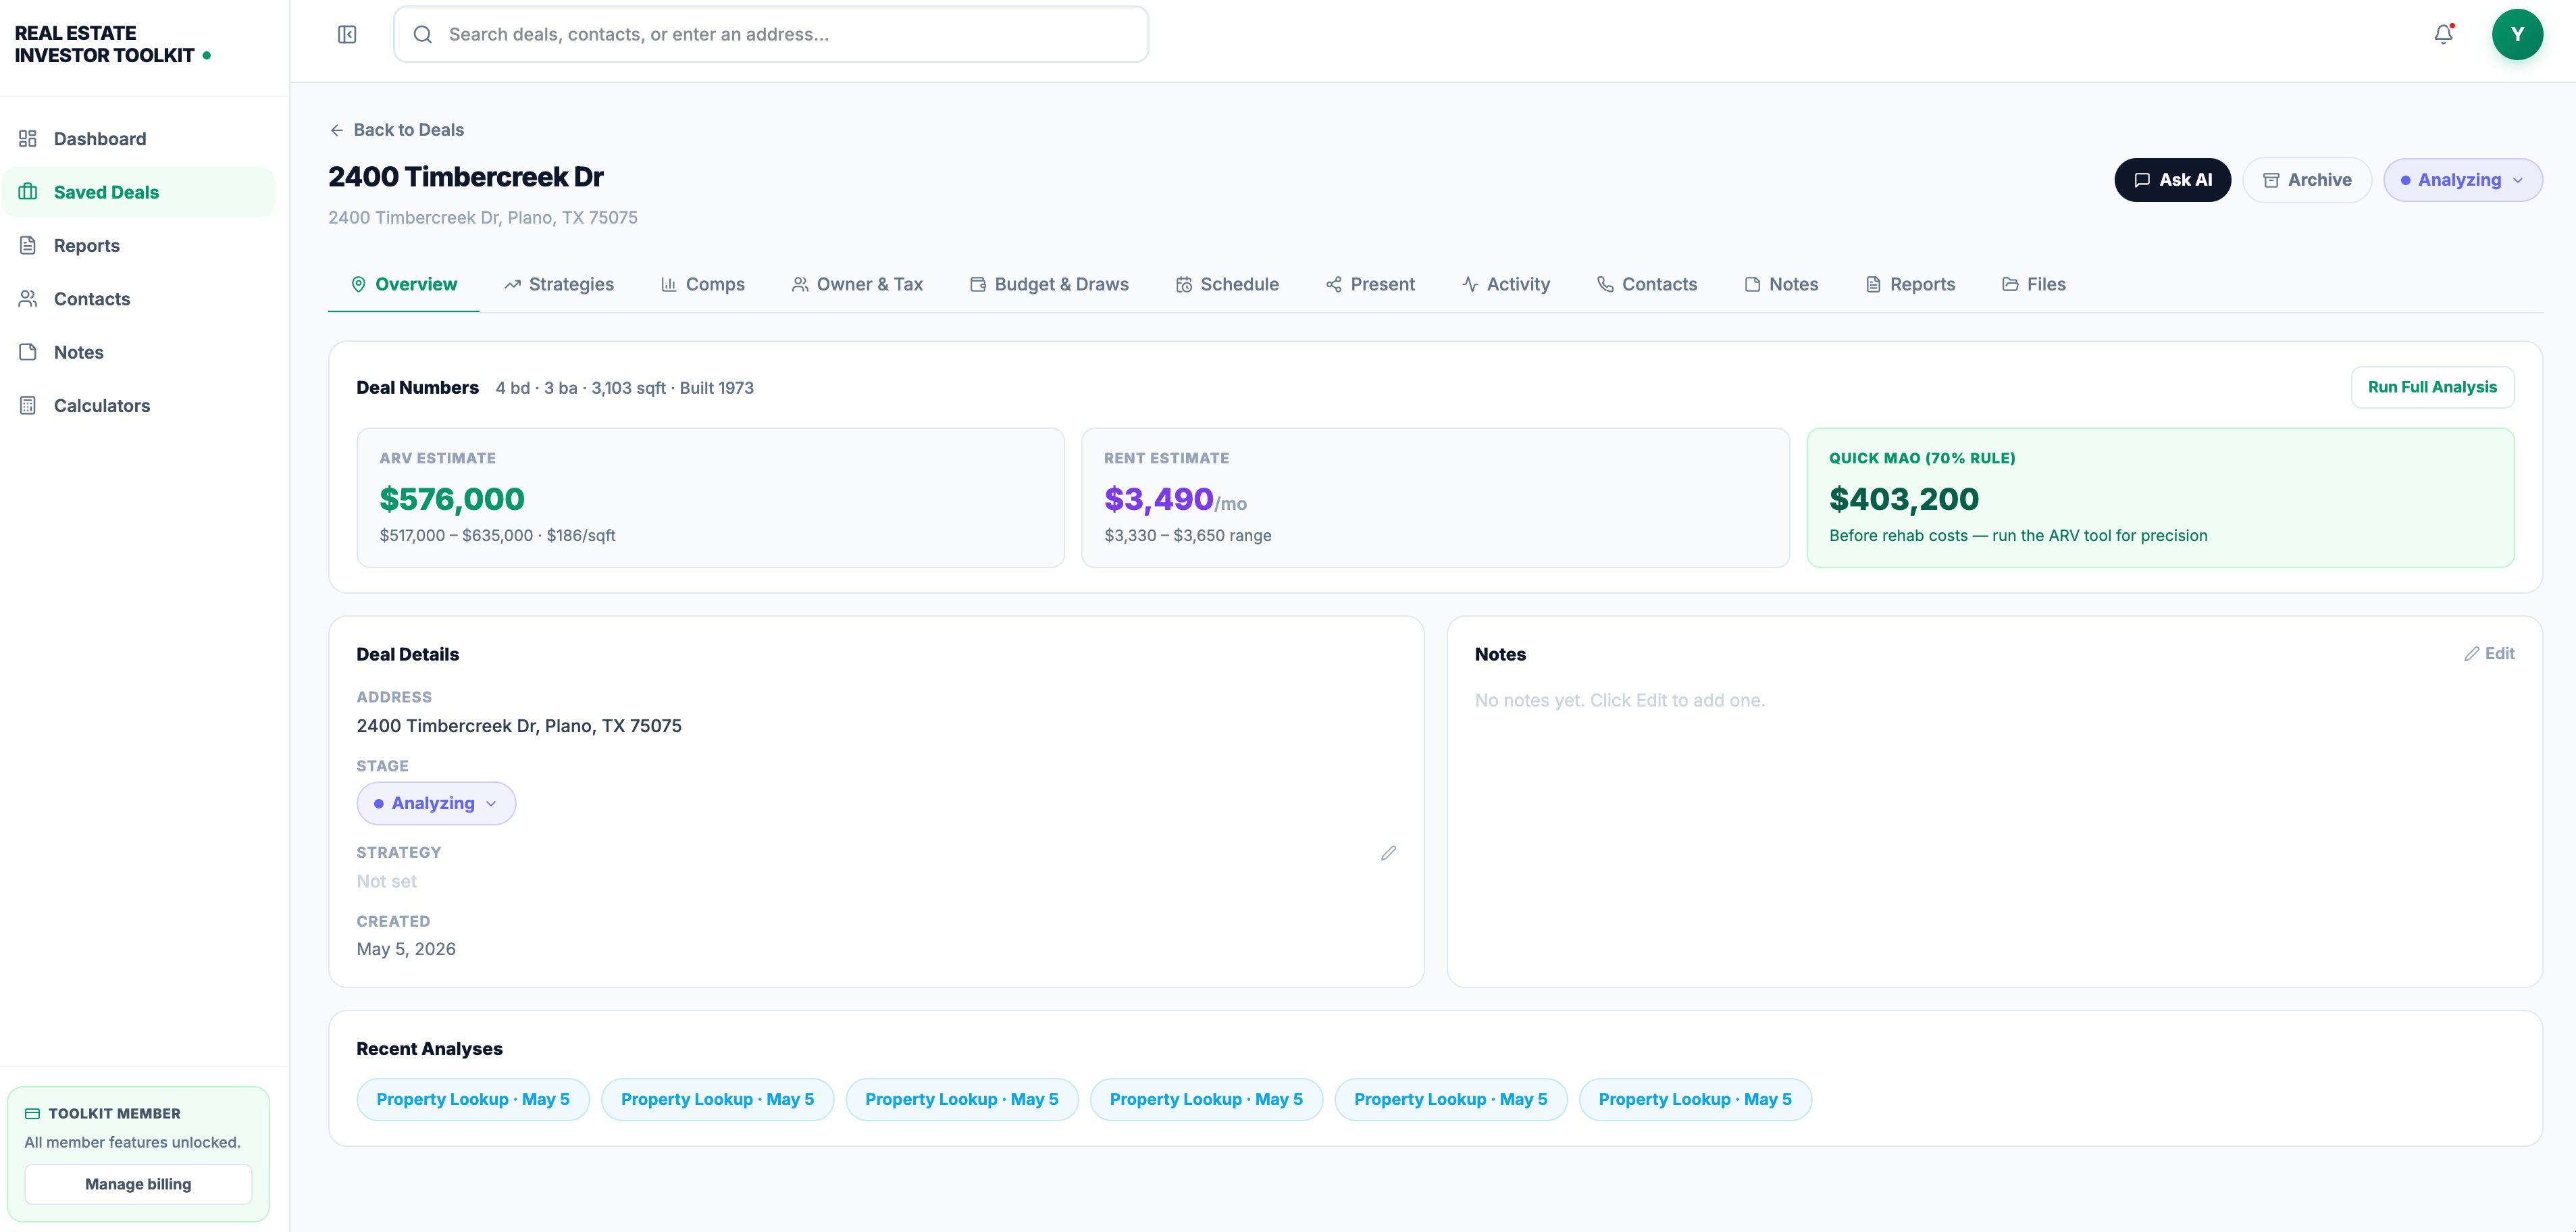Open Reports in sidebar
Viewport: 2576px width, 1232px height.
[139, 245]
